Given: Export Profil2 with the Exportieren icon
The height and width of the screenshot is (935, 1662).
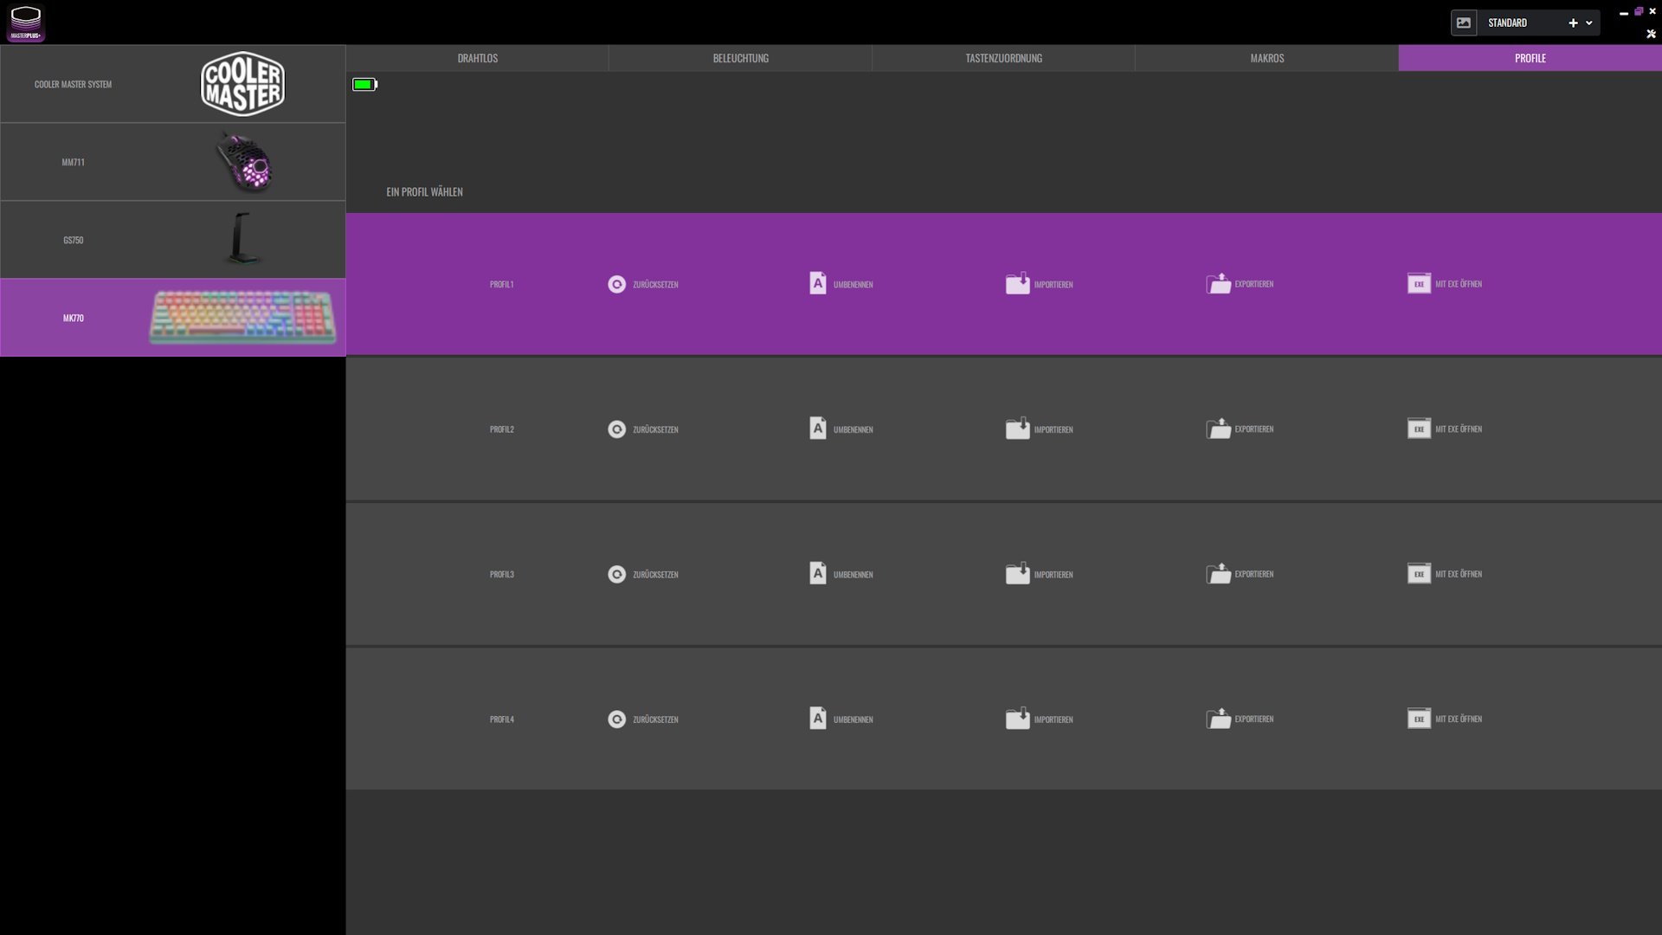Looking at the screenshot, I should 1218,429.
